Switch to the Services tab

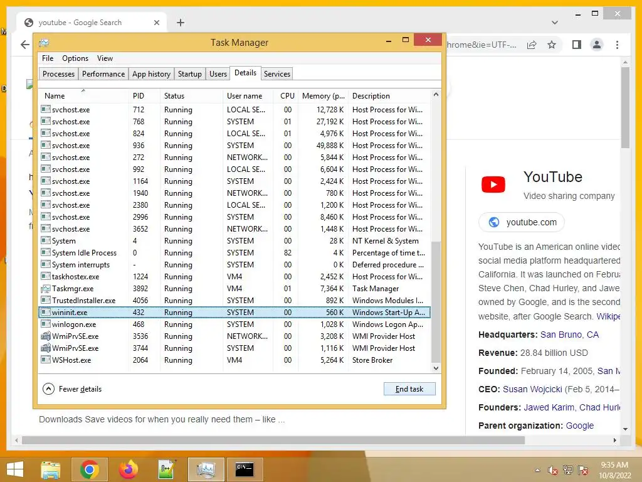[x=276, y=74]
